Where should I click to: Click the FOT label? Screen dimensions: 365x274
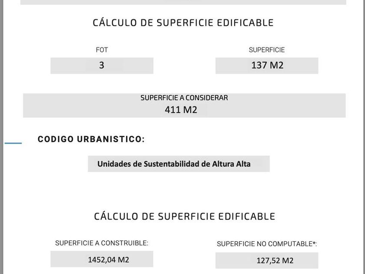coord(102,50)
